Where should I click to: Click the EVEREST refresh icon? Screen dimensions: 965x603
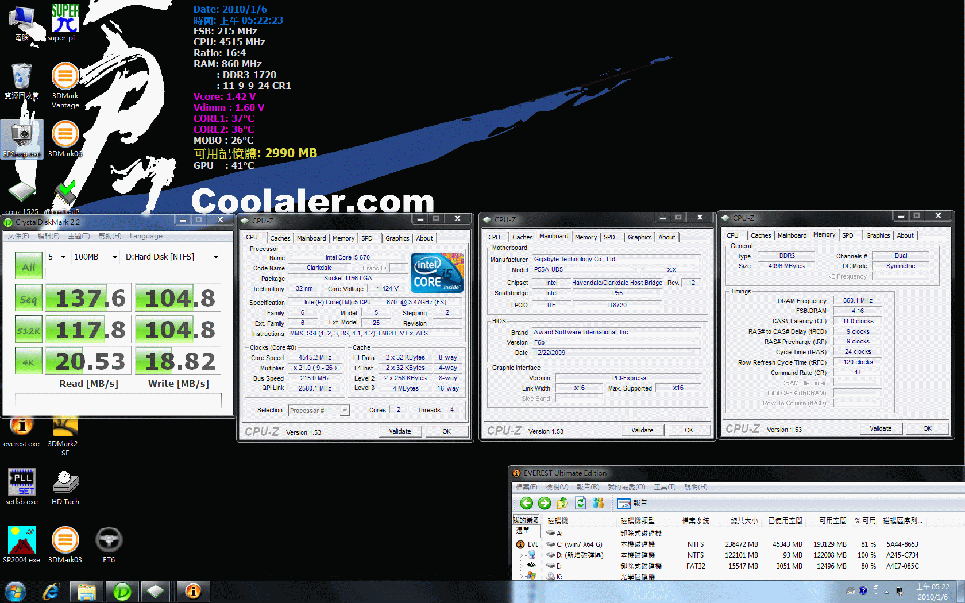coord(580,503)
